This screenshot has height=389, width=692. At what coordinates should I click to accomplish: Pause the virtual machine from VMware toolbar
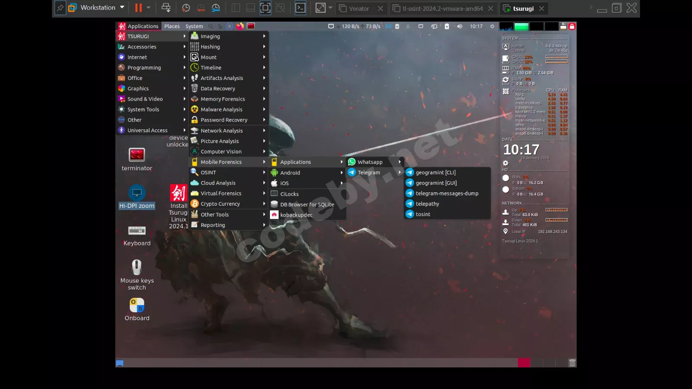tap(138, 8)
